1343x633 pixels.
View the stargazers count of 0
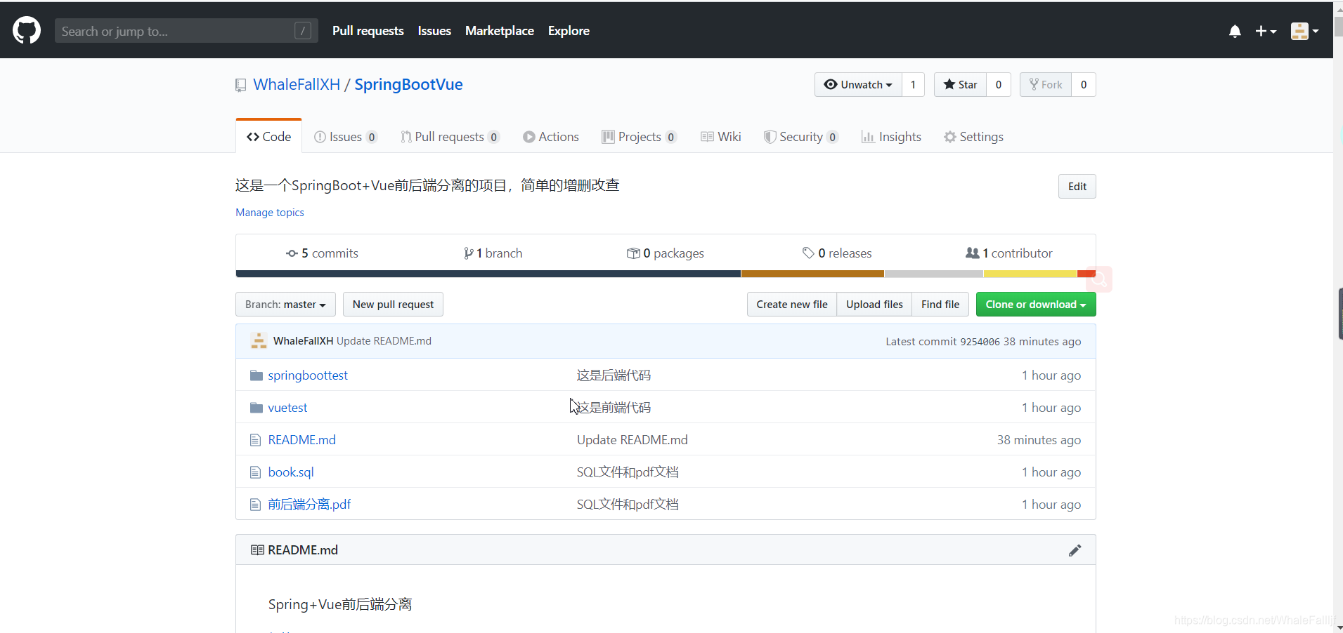click(998, 84)
